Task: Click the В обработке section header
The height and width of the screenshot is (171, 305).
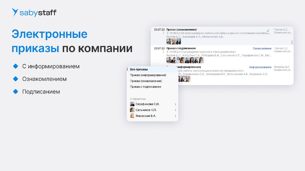Action: (x=138, y=99)
